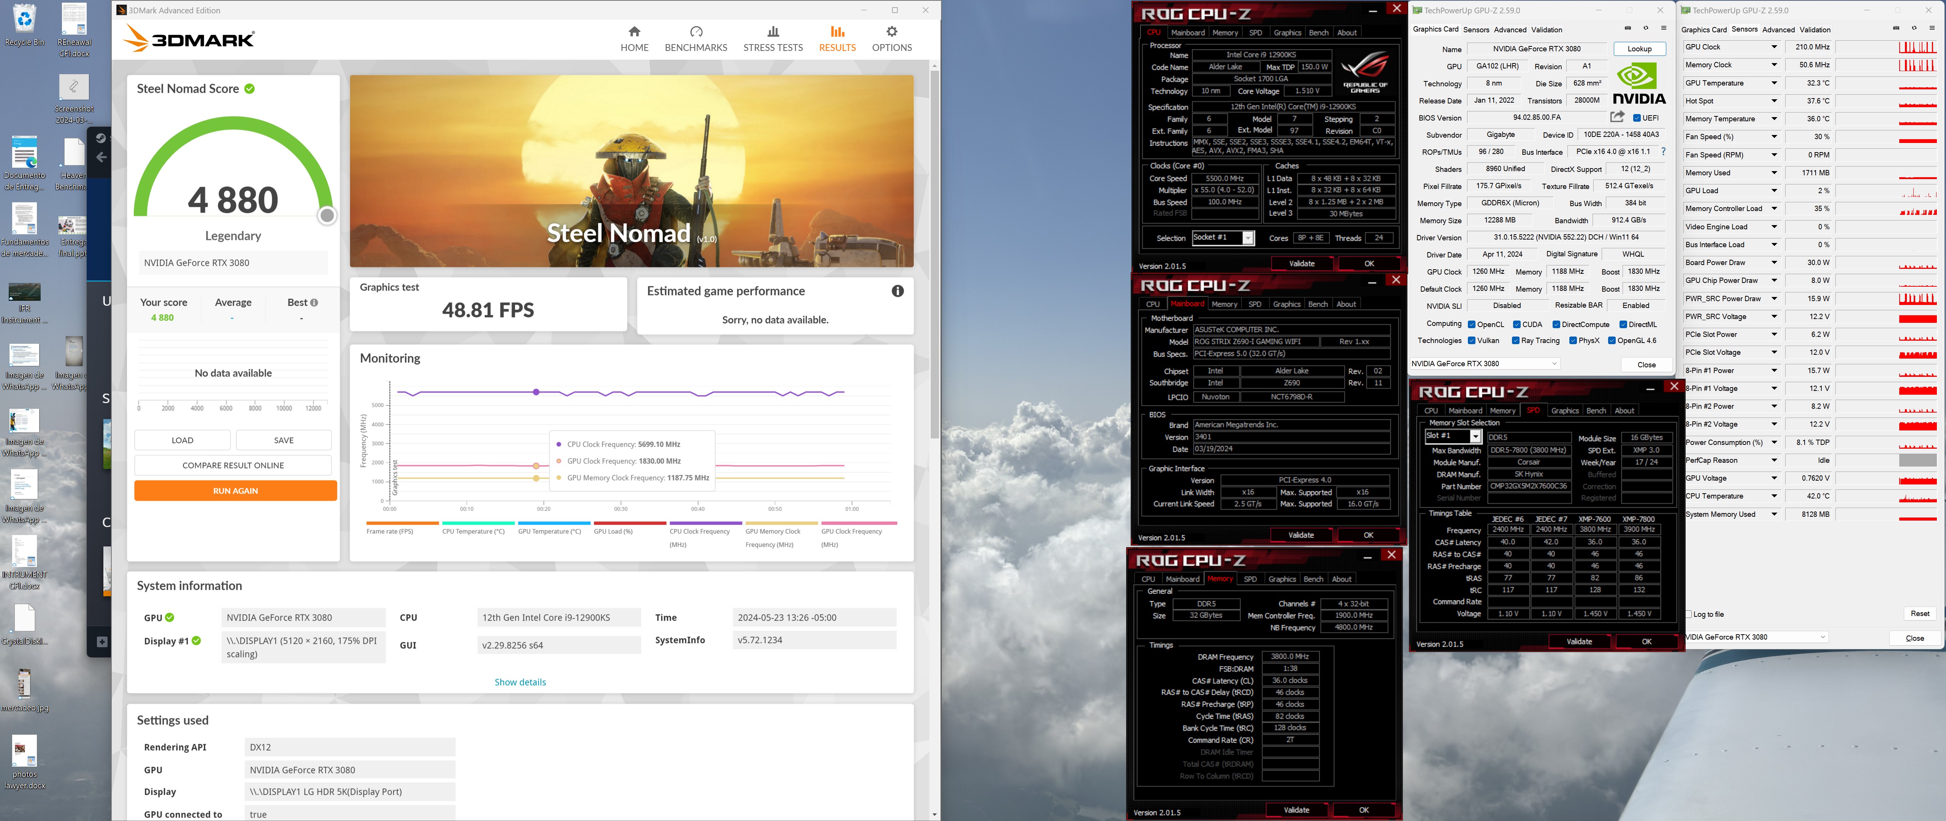The width and height of the screenshot is (1946, 821).
Task: Toggle the PhysX checkbox
Action: (1573, 341)
